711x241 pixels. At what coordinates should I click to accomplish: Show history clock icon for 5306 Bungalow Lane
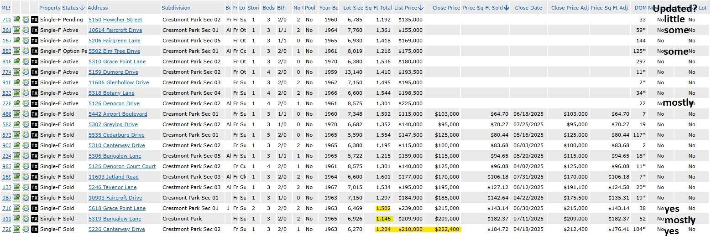pyautogui.click(x=26, y=156)
